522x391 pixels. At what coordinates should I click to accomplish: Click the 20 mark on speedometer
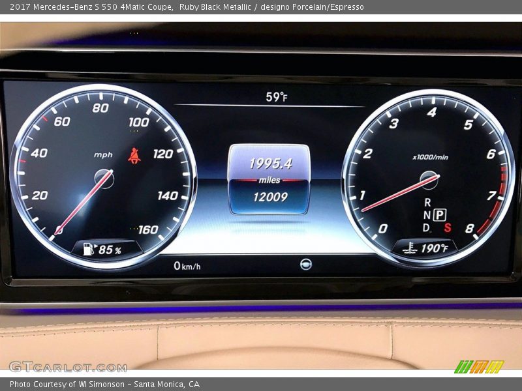[40, 195]
